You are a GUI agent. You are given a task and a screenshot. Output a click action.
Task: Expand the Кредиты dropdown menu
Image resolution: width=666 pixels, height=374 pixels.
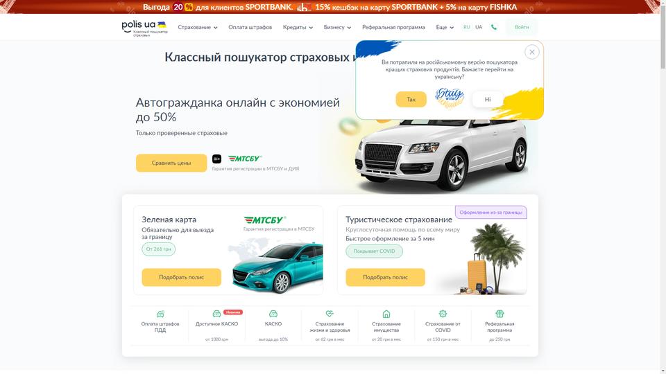298,27
